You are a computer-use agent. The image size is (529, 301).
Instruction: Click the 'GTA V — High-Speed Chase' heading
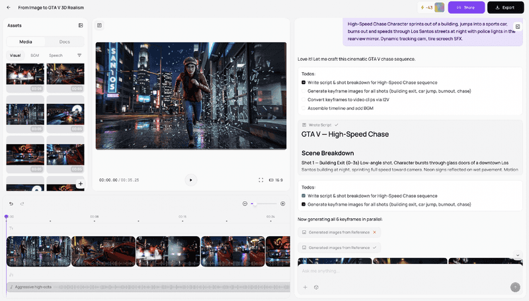(x=345, y=134)
